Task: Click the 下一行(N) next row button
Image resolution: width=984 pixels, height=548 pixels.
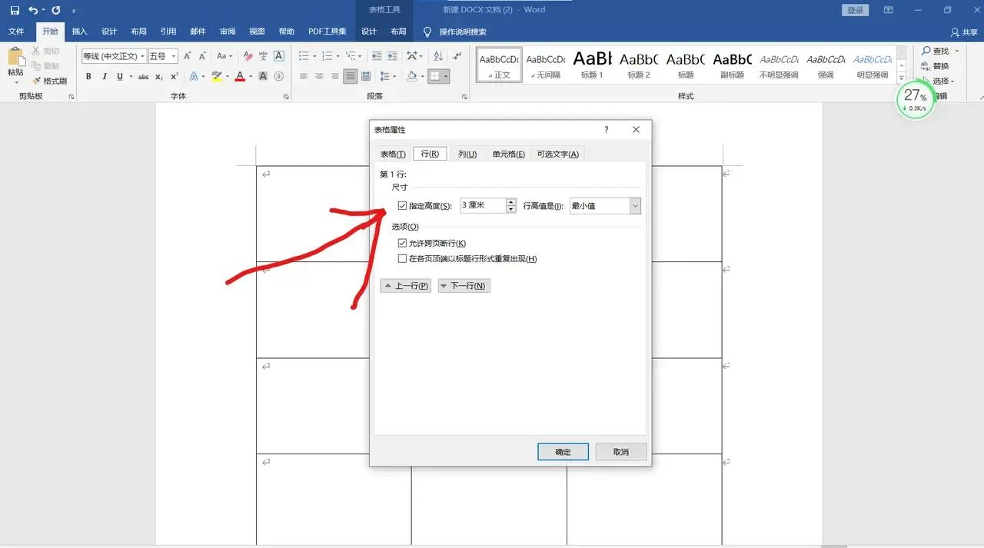Action: pos(464,286)
